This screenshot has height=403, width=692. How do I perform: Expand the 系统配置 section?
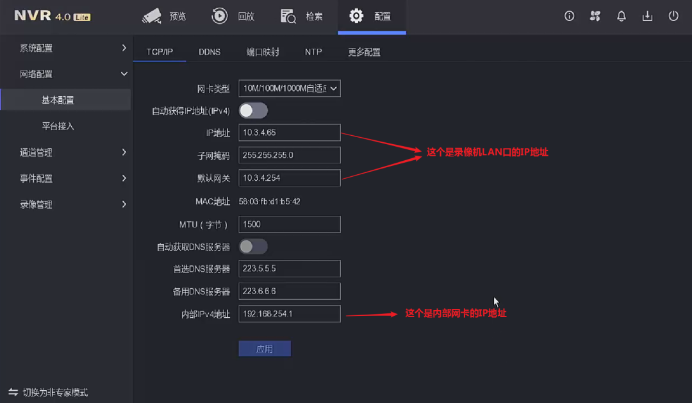66,47
